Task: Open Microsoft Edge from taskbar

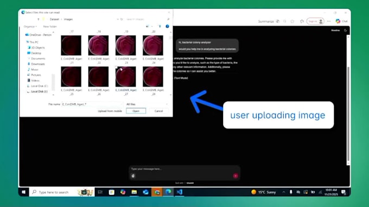Action: [168, 192]
